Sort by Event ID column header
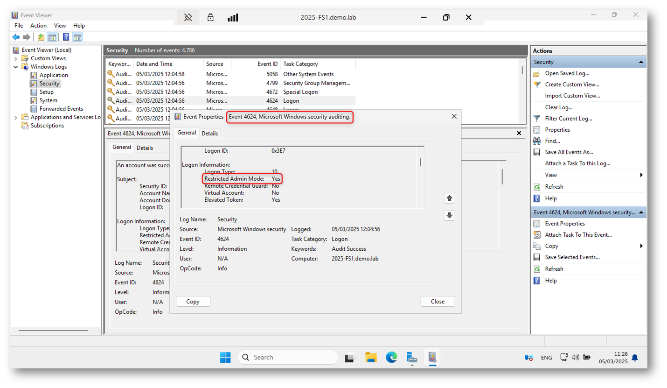This screenshot has height=388, width=667. tap(256, 64)
